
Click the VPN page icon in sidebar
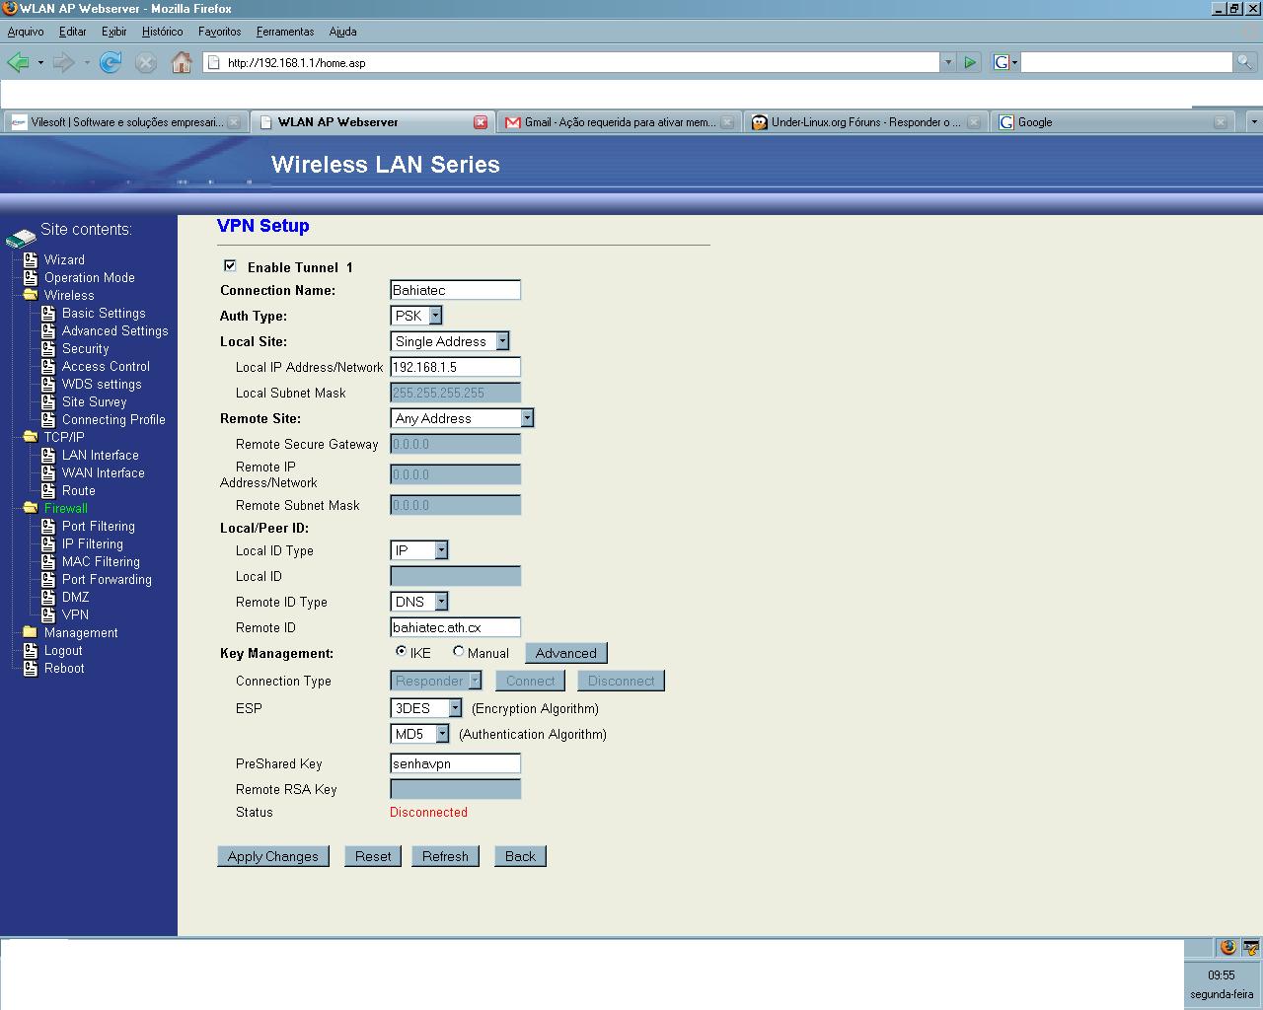coord(48,614)
